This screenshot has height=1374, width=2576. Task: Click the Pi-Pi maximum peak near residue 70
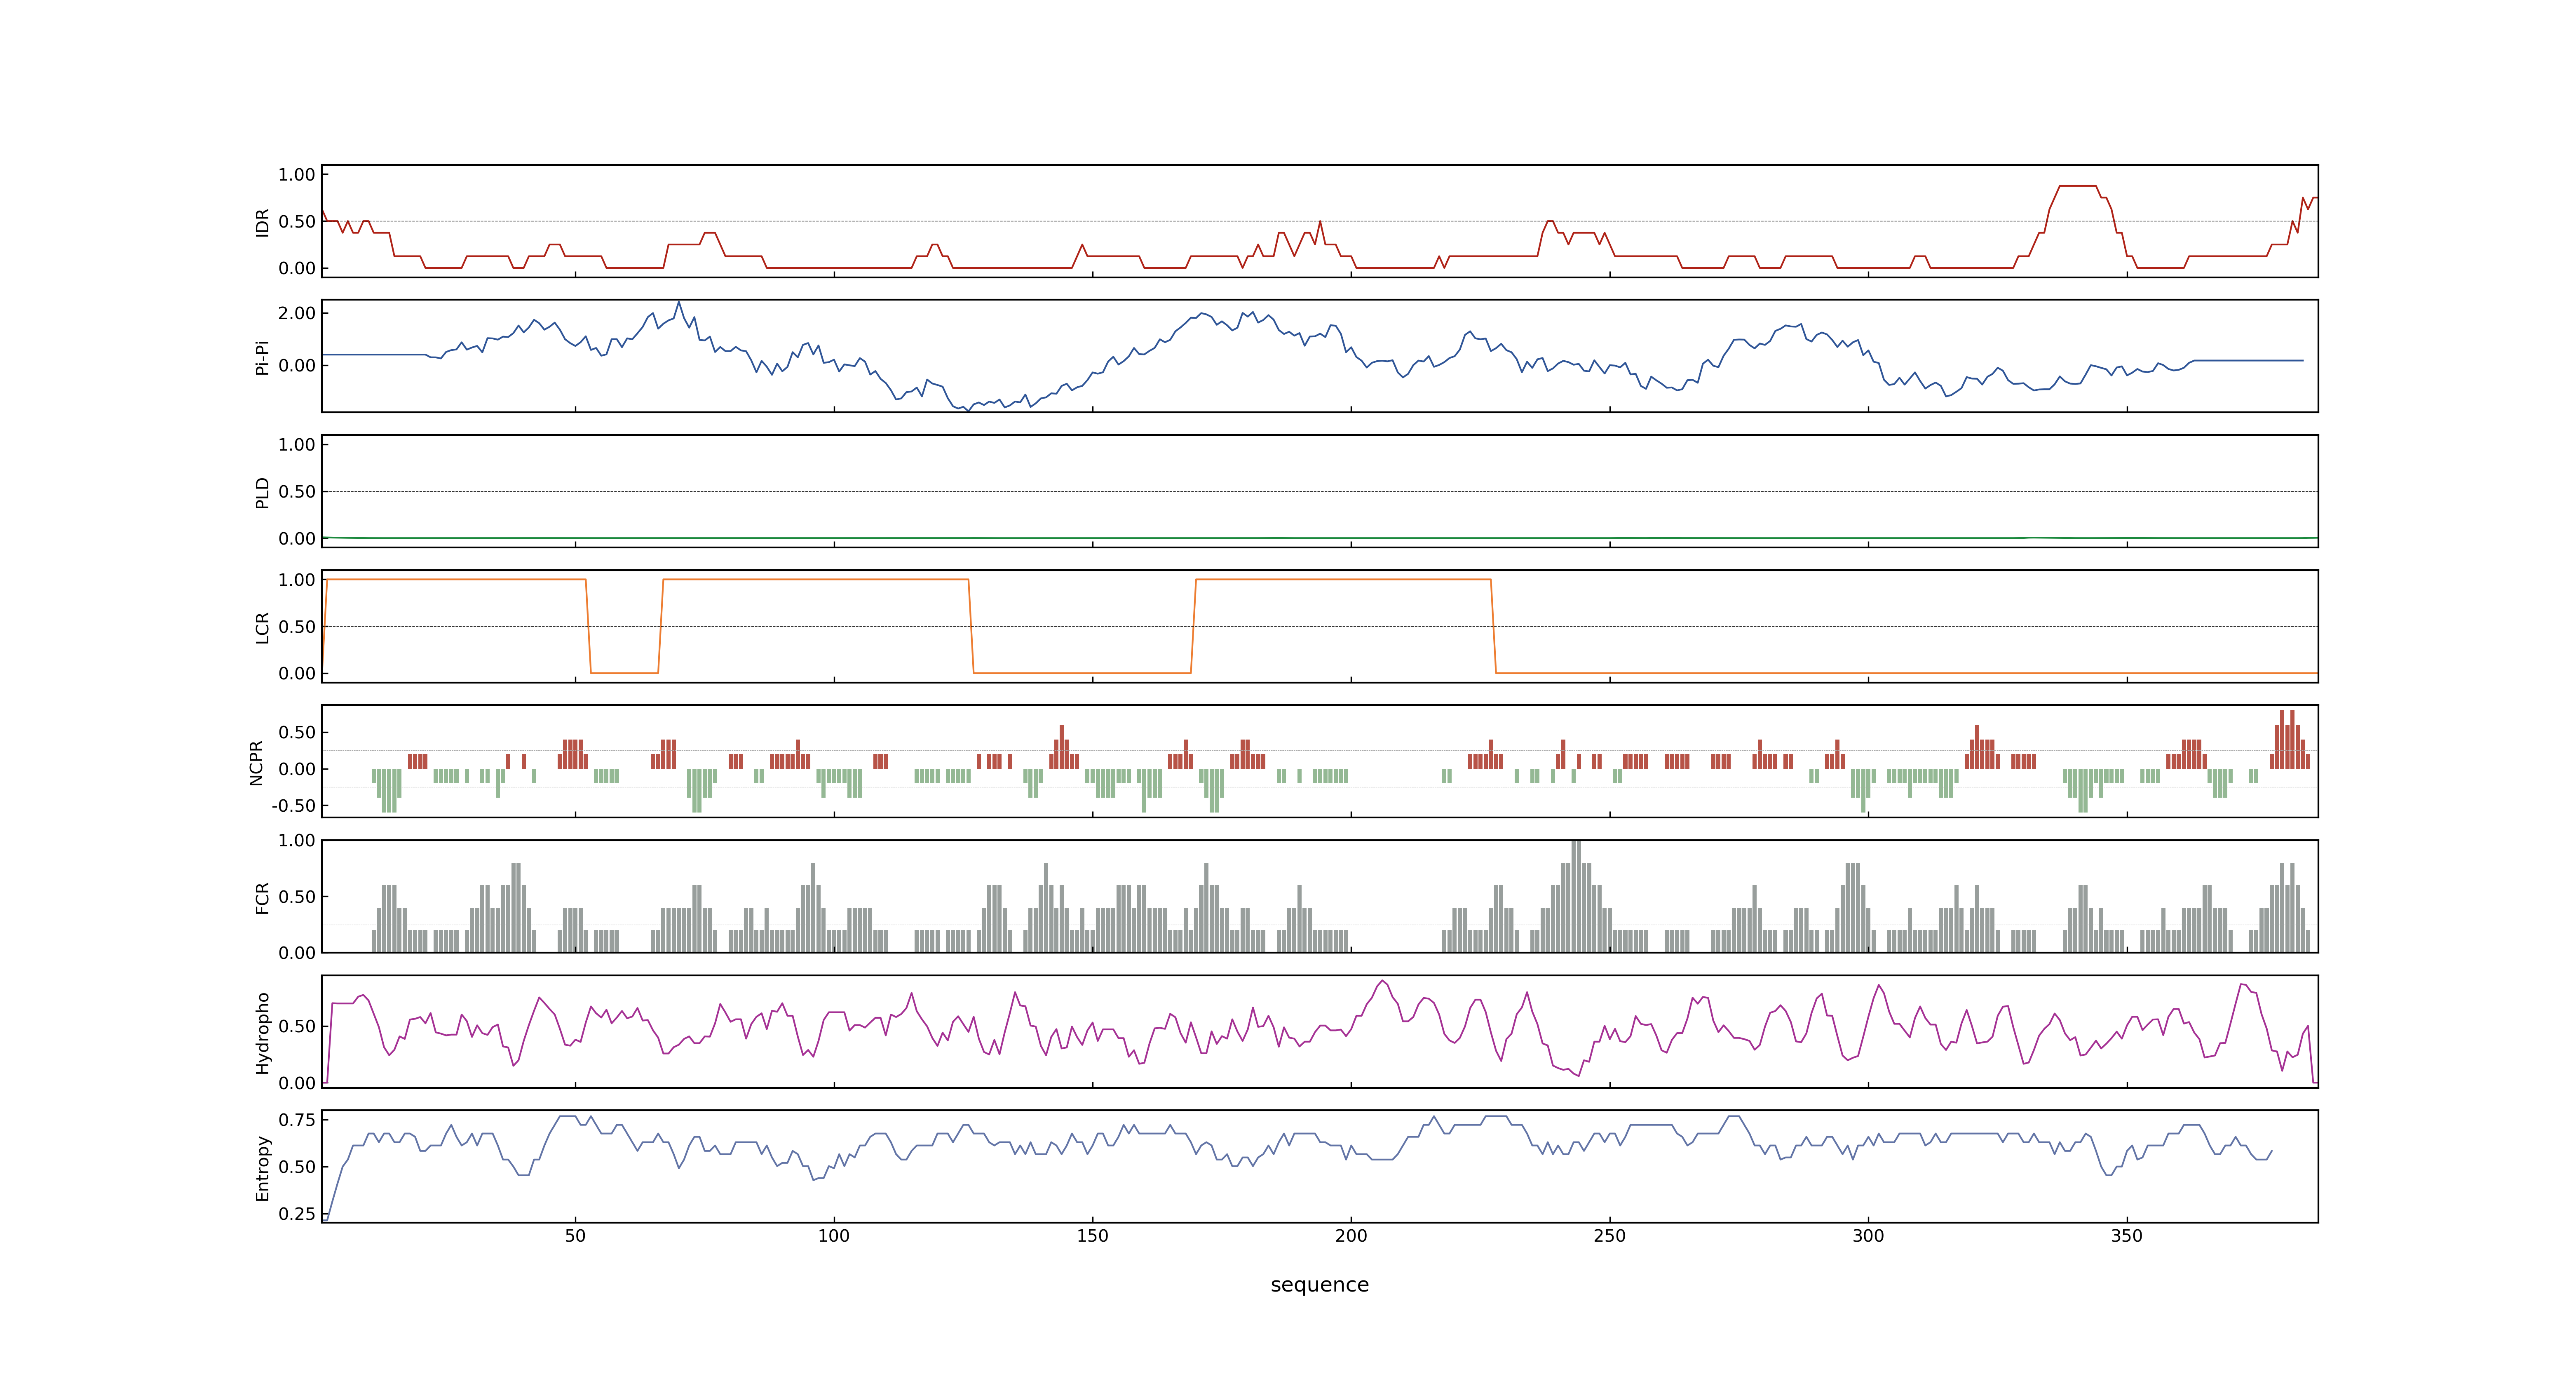(679, 302)
